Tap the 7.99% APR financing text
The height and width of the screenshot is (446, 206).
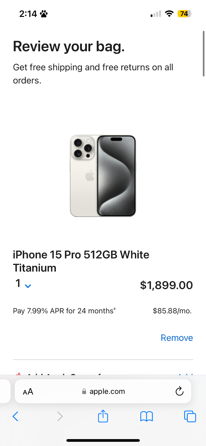[x=64, y=311]
